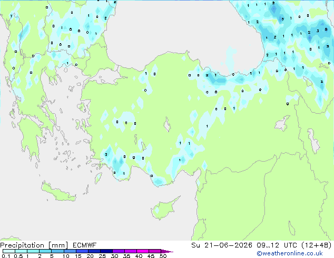Viewport: 334px width, 258px height.
Task: Click the (12+48) forecast step label
Action: pyautogui.click(x=317, y=245)
